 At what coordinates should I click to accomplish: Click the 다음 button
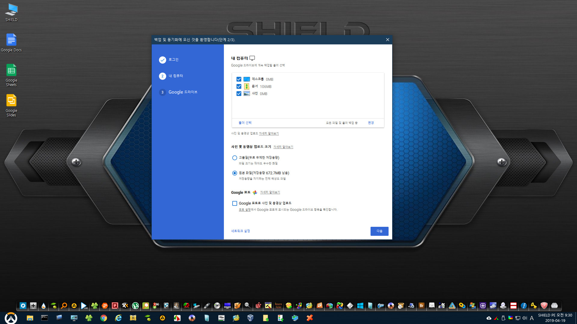(379, 231)
